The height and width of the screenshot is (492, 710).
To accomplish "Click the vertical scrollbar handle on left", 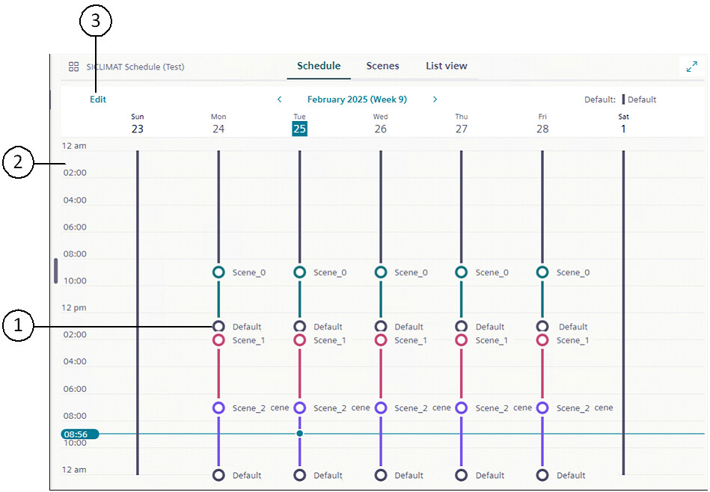I will tap(55, 271).
